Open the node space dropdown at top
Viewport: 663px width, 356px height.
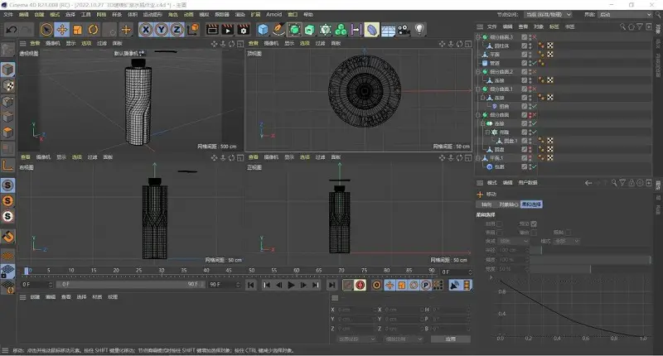click(548, 14)
